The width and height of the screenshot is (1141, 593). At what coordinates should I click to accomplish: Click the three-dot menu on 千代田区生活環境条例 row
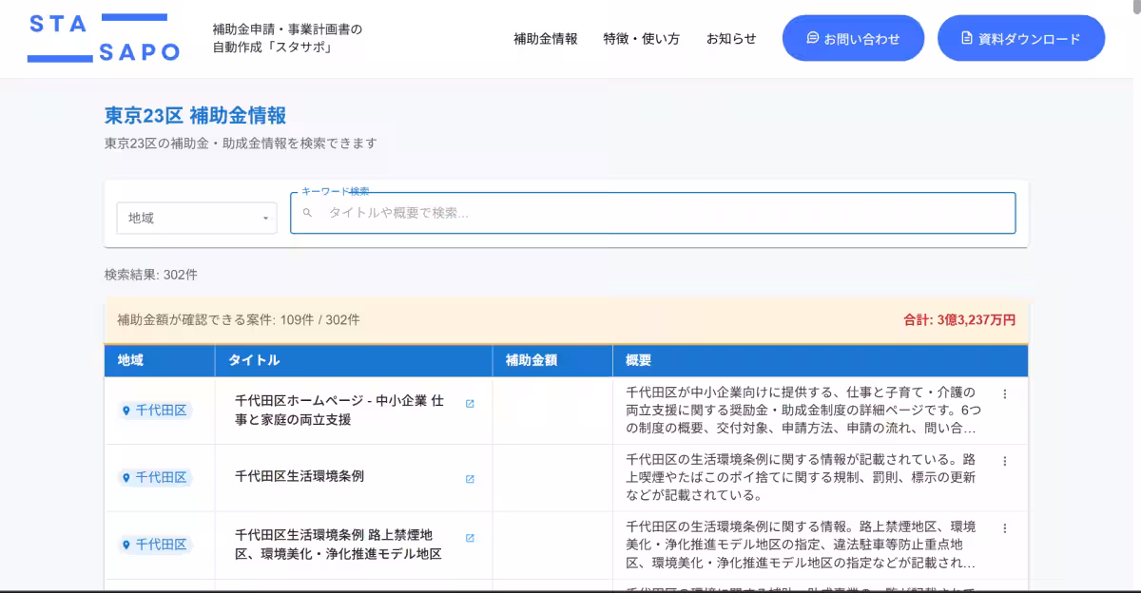click(1005, 462)
